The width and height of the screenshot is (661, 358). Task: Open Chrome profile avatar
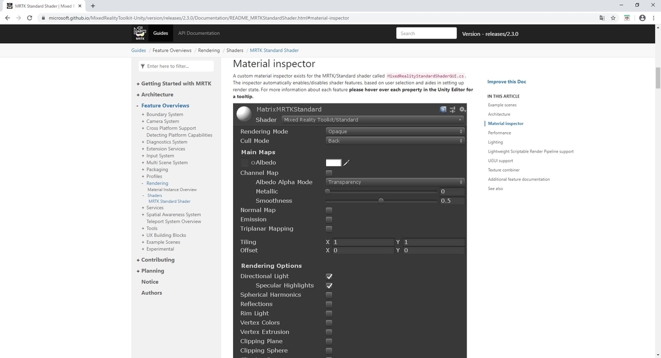pos(642,18)
